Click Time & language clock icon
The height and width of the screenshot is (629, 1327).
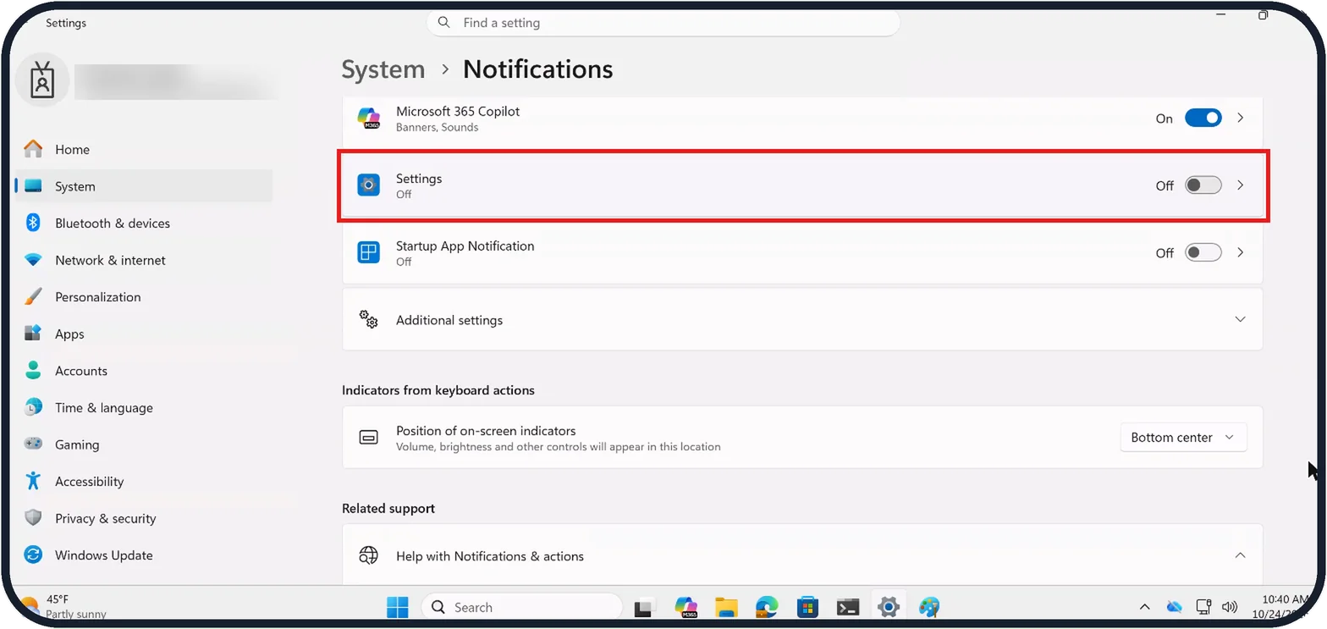click(x=33, y=407)
